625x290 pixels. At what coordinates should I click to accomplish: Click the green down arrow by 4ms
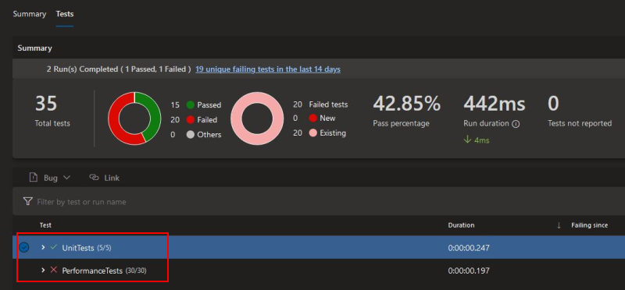point(466,140)
